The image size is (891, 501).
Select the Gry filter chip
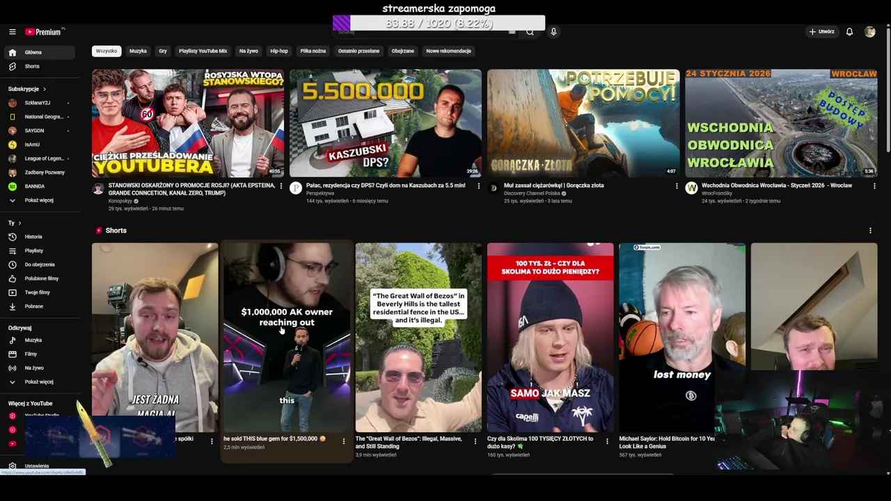click(163, 51)
